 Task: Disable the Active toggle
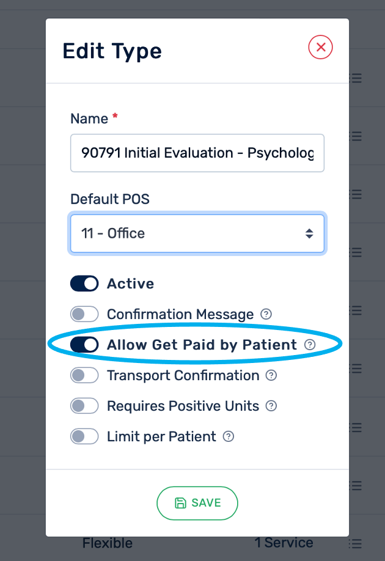point(84,284)
